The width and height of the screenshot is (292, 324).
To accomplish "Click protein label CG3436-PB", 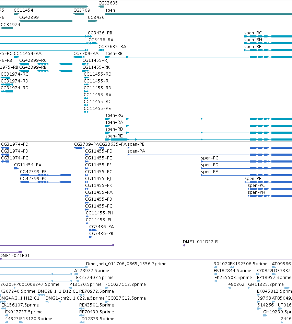I will [101, 234].
